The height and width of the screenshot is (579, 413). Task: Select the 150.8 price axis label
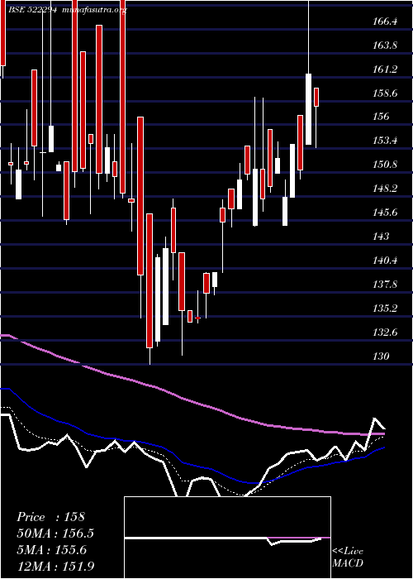click(385, 165)
